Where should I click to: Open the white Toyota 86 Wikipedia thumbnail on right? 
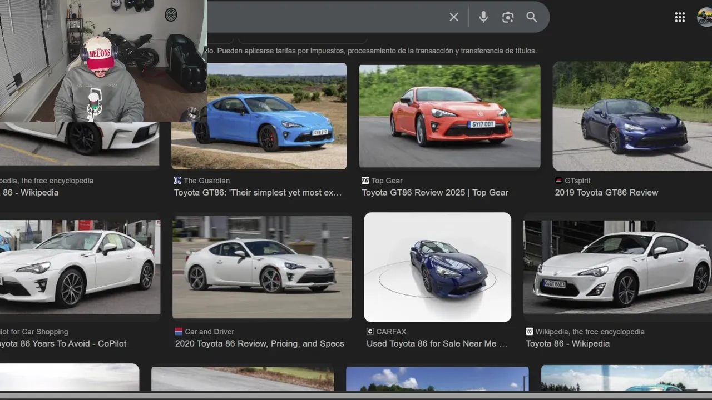click(x=617, y=267)
